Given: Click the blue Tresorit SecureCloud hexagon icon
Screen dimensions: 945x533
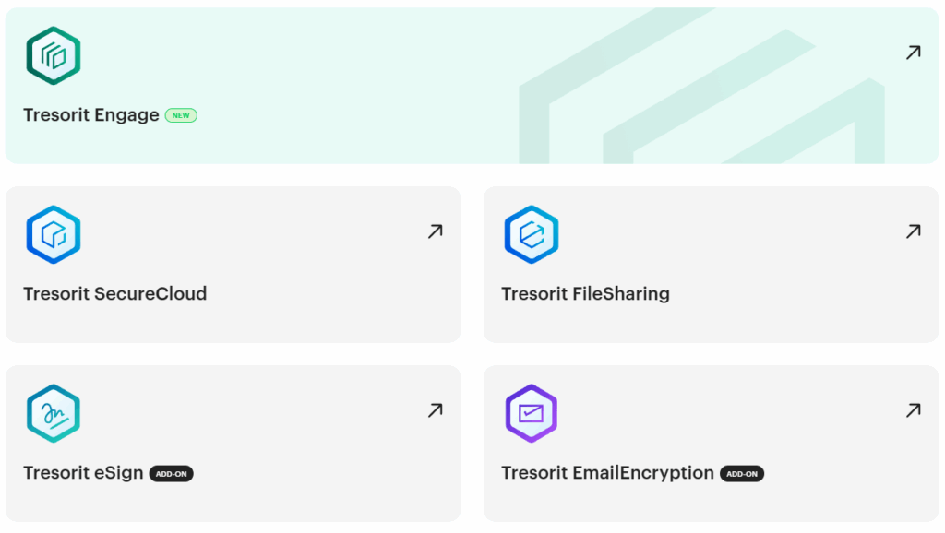Looking at the screenshot, I should tap(54, 234).
